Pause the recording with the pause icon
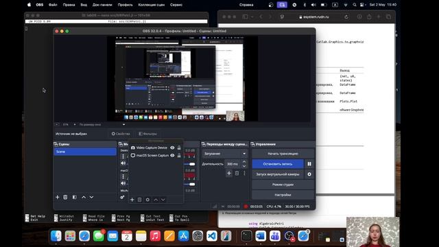439x247 pixels. [309, 164]
